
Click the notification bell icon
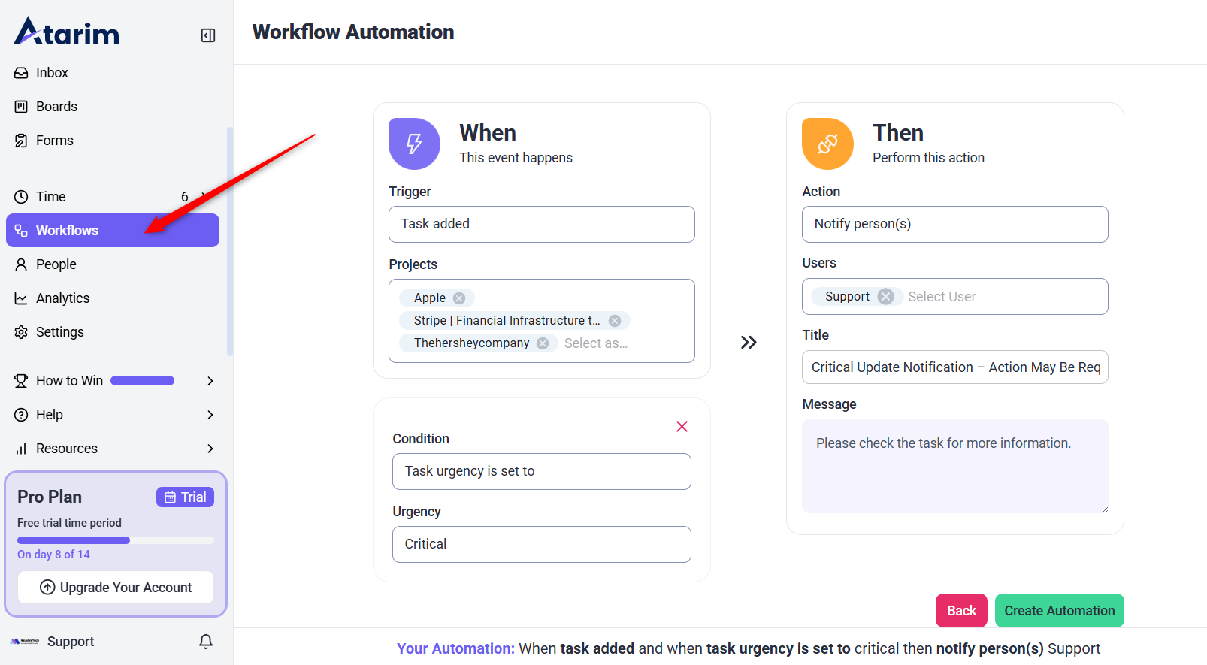206,641
